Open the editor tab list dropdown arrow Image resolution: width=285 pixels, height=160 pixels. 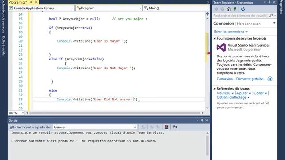click(208, 2)
